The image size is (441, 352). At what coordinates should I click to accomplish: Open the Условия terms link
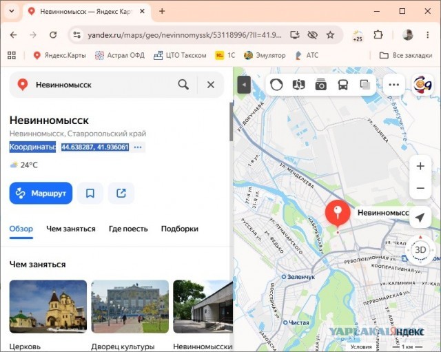coord(361,347)
